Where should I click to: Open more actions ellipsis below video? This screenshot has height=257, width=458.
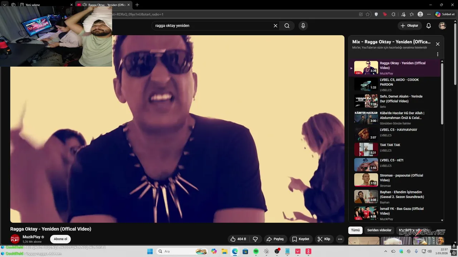[x=340, y=239]
